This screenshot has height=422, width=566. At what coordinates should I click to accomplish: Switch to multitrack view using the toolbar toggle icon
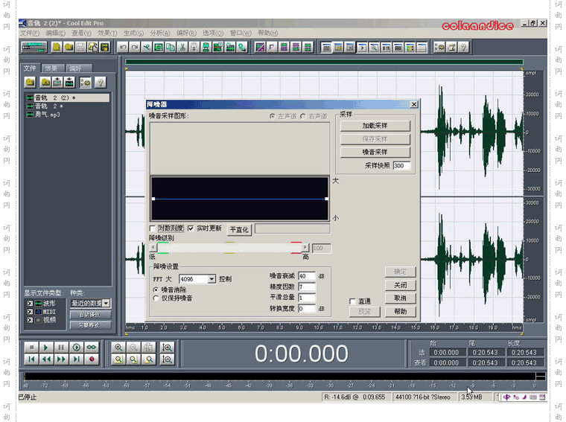[34, 47]
